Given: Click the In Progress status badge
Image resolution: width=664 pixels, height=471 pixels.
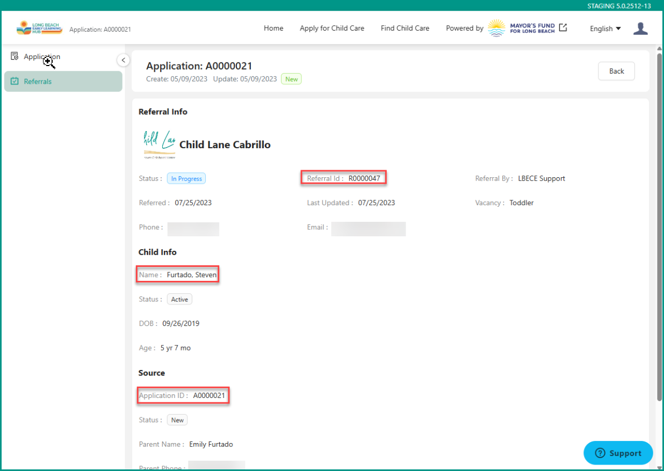Looking at the screenshot, I should (x=186, y=179).
